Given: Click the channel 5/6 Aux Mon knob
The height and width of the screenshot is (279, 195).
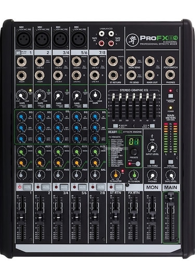Looking at the screenshot, I should 76,152.
